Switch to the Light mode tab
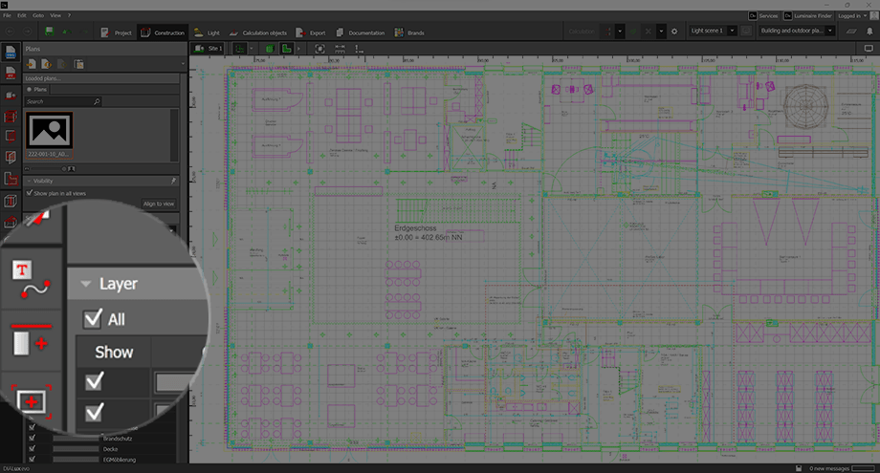 [x=206, y=32]
